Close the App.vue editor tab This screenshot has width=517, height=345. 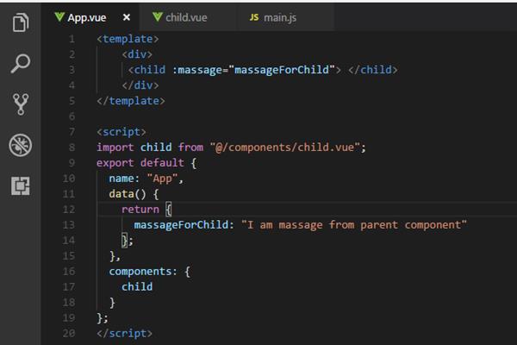pyautogui.click(x=127, y=17)
